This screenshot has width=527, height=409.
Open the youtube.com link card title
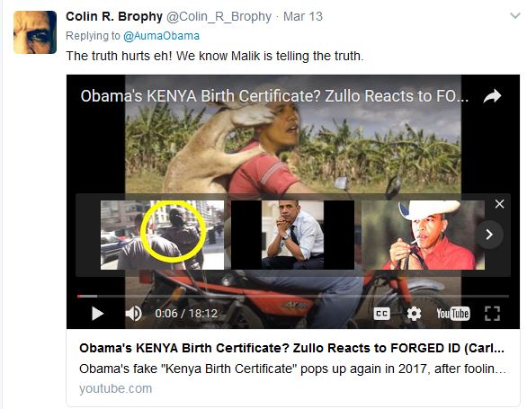tap(291, 348)
